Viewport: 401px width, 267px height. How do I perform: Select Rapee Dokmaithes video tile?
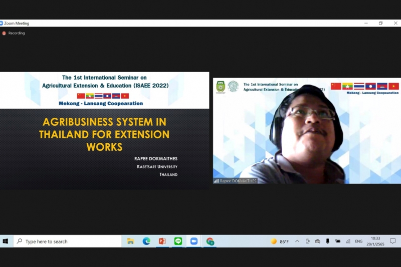306,130
